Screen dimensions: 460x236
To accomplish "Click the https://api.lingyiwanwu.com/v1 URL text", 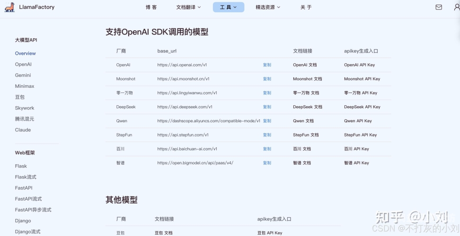I will point(187,93).
